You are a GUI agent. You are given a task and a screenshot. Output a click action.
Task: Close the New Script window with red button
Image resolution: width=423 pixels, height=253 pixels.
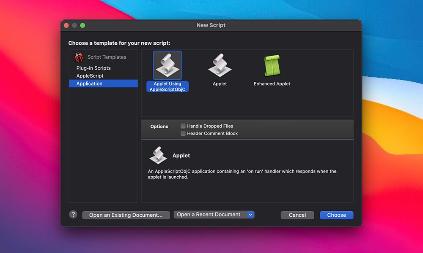tap(66, 25)
